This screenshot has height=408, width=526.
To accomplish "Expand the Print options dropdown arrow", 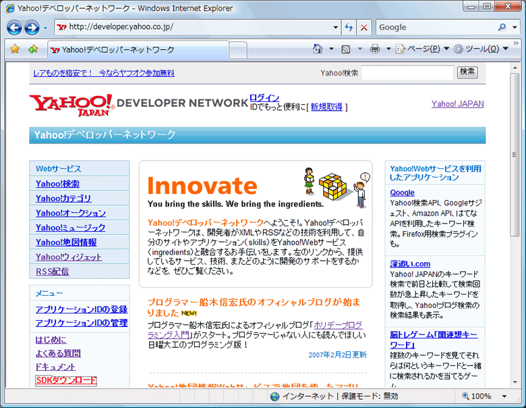I will (388, 49).
